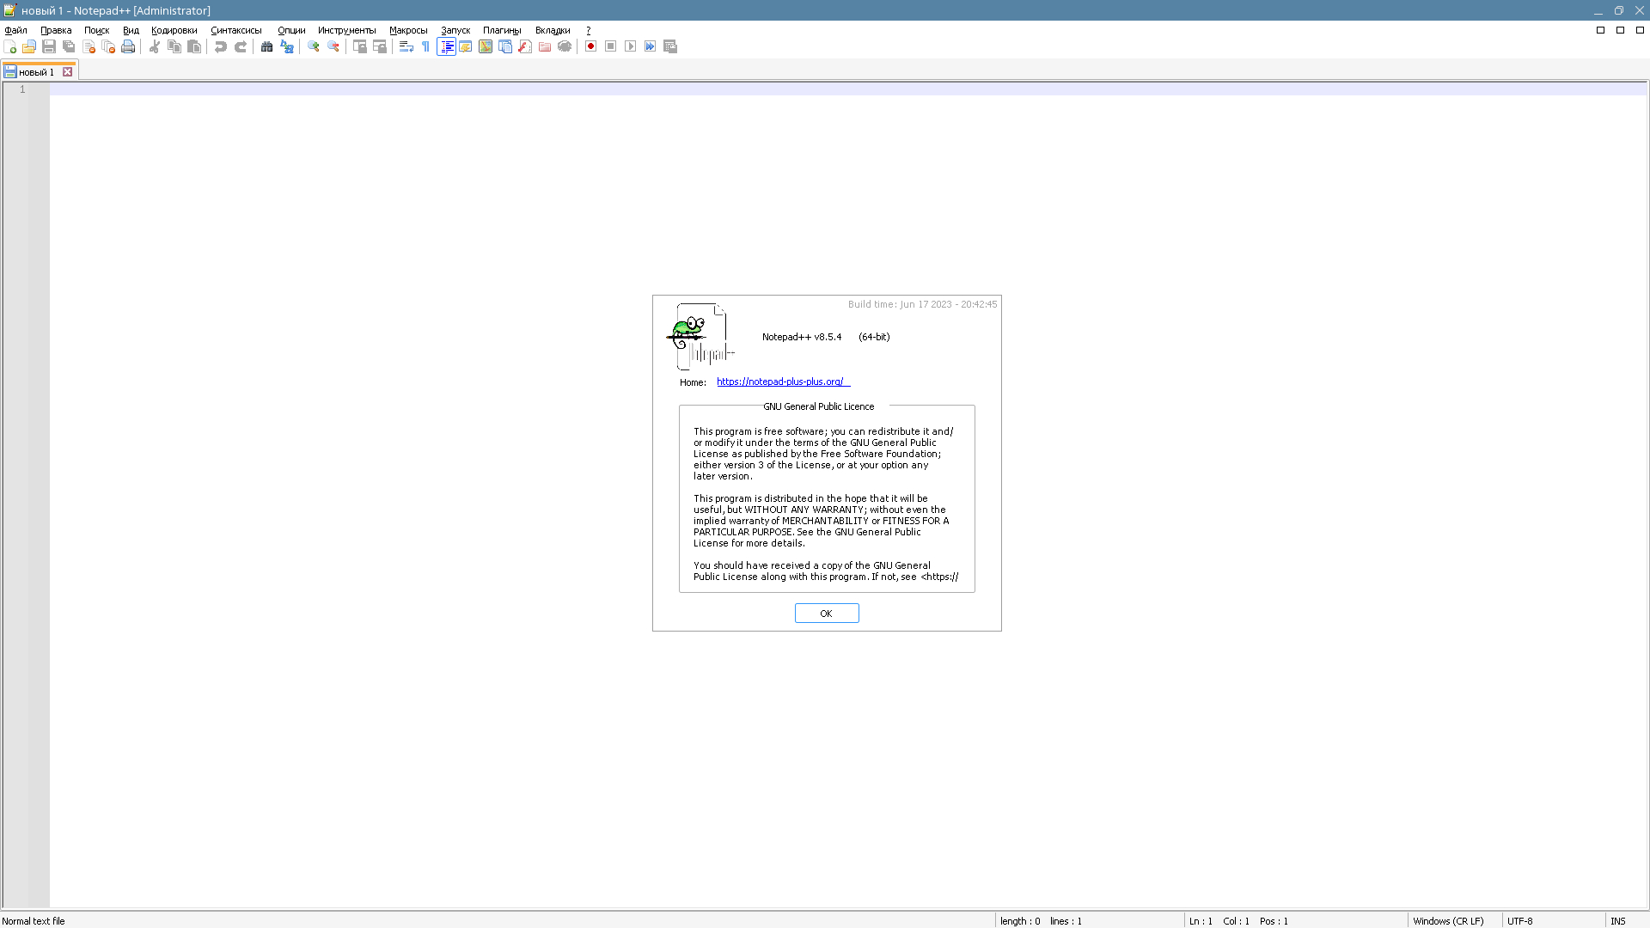This screenshot has width=1650, height=928.
Task: Open user defined language icon
Action: pos(466,46)
